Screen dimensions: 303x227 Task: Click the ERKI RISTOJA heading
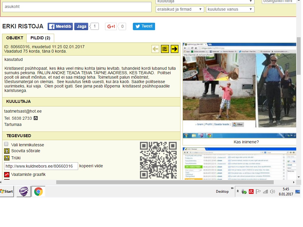click(x=23, y=26)
